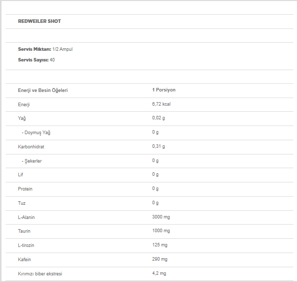Select the Servis Miktarı 1/2 Ampul text
Screen dimensions: 297x282
pyautogui.click(x=45, y=49)
